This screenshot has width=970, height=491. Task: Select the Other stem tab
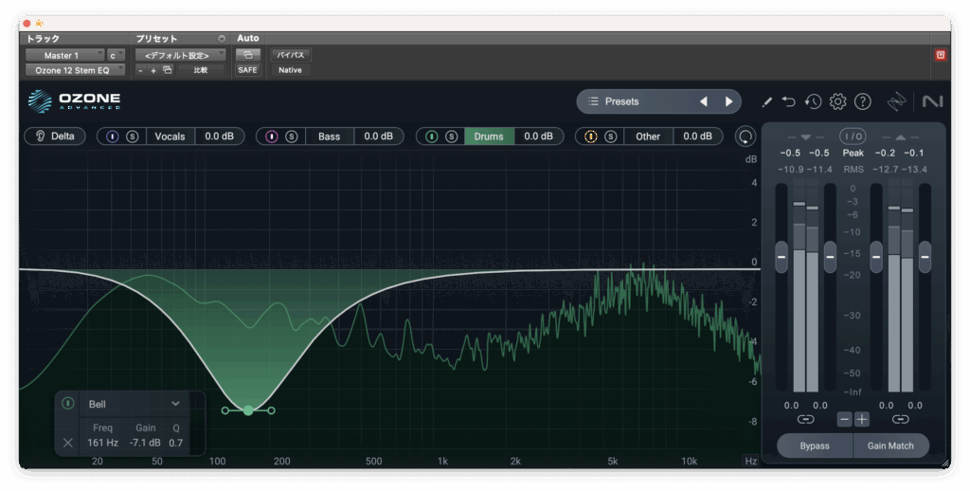(648, 136)
